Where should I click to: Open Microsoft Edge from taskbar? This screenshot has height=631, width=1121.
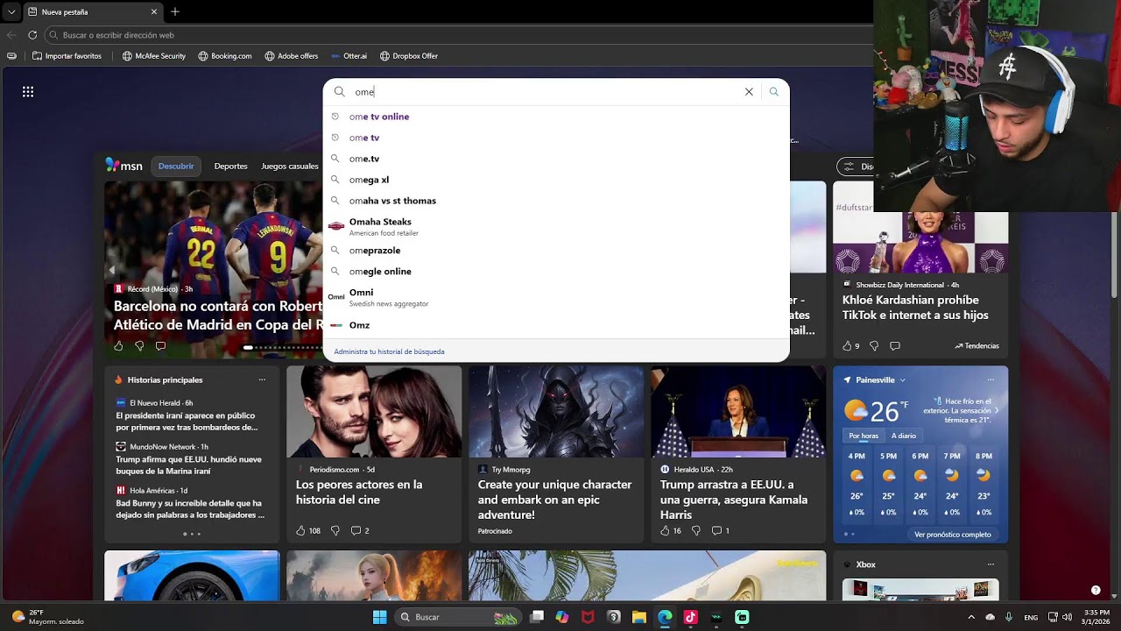click(666, 617)
